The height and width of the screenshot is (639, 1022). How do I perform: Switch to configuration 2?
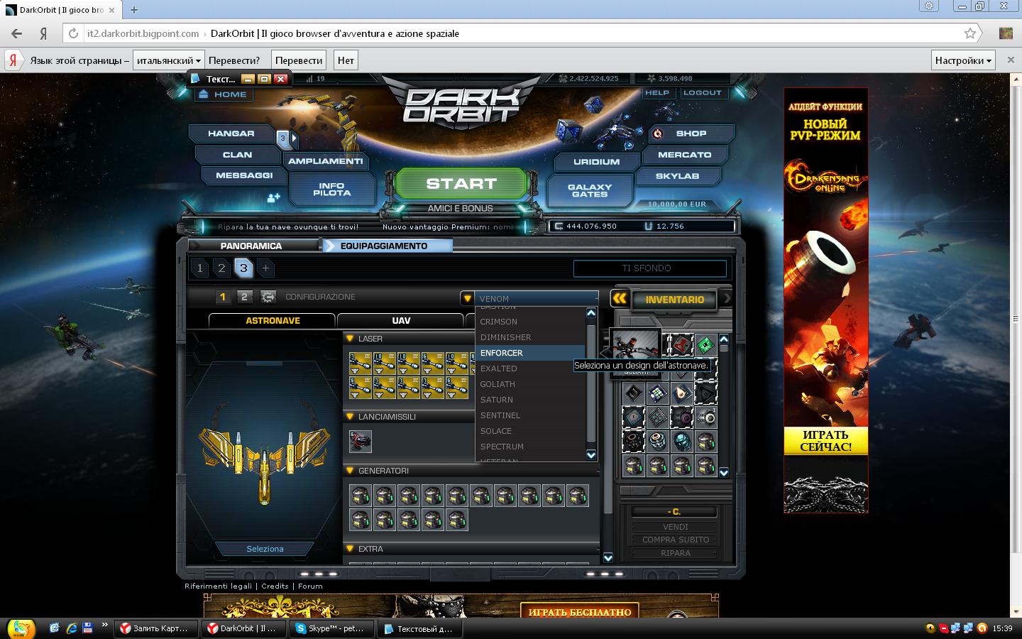(244, 297)
